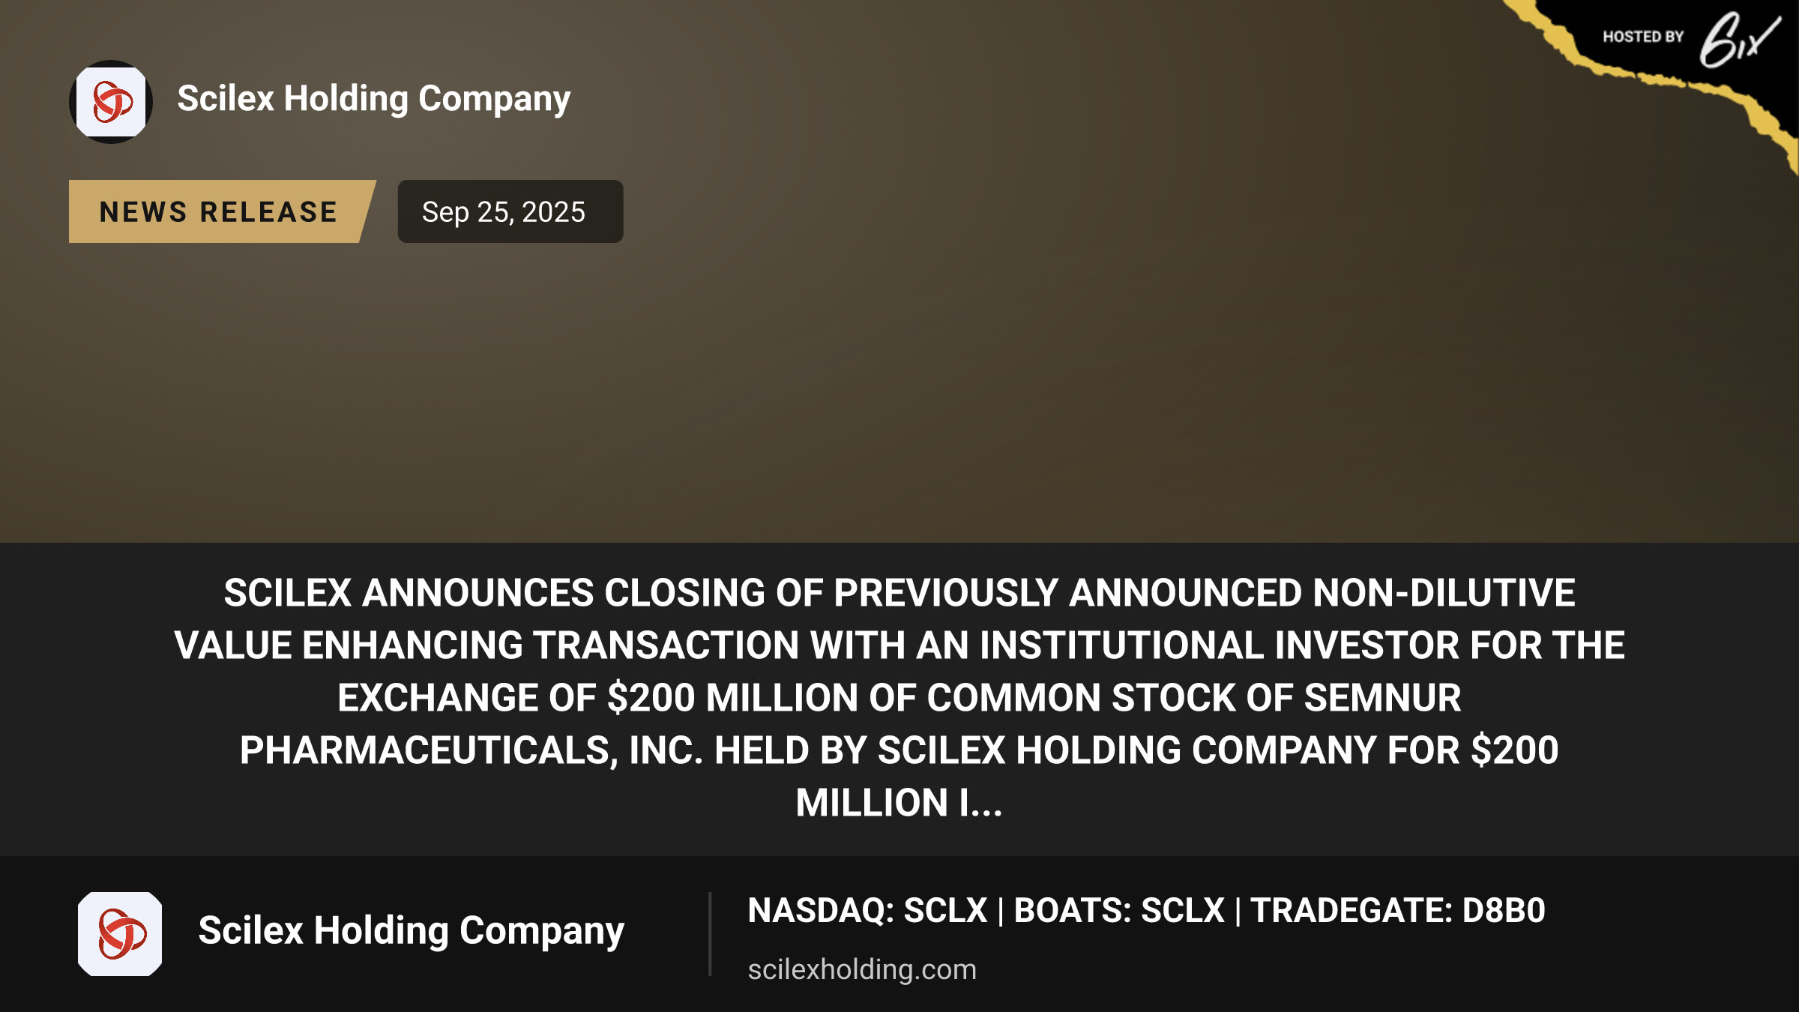This screenshot has height=1012, width=1799.
Task: Expand the truncated MILLION I... headline ending
Action: click(899, 803)
